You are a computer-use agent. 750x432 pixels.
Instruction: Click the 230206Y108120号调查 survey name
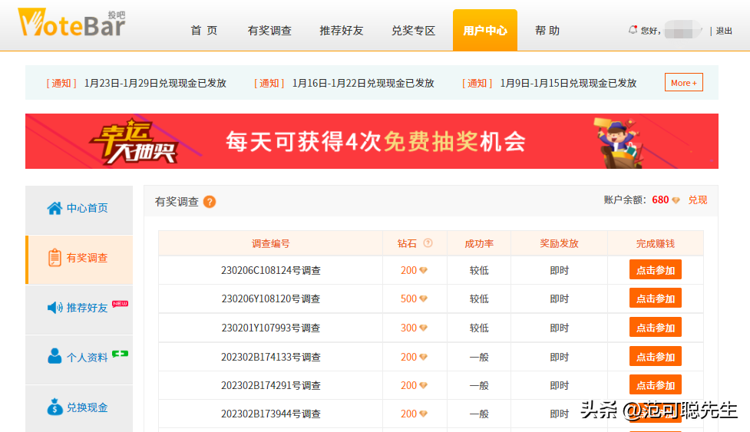[x=271, y=298]
